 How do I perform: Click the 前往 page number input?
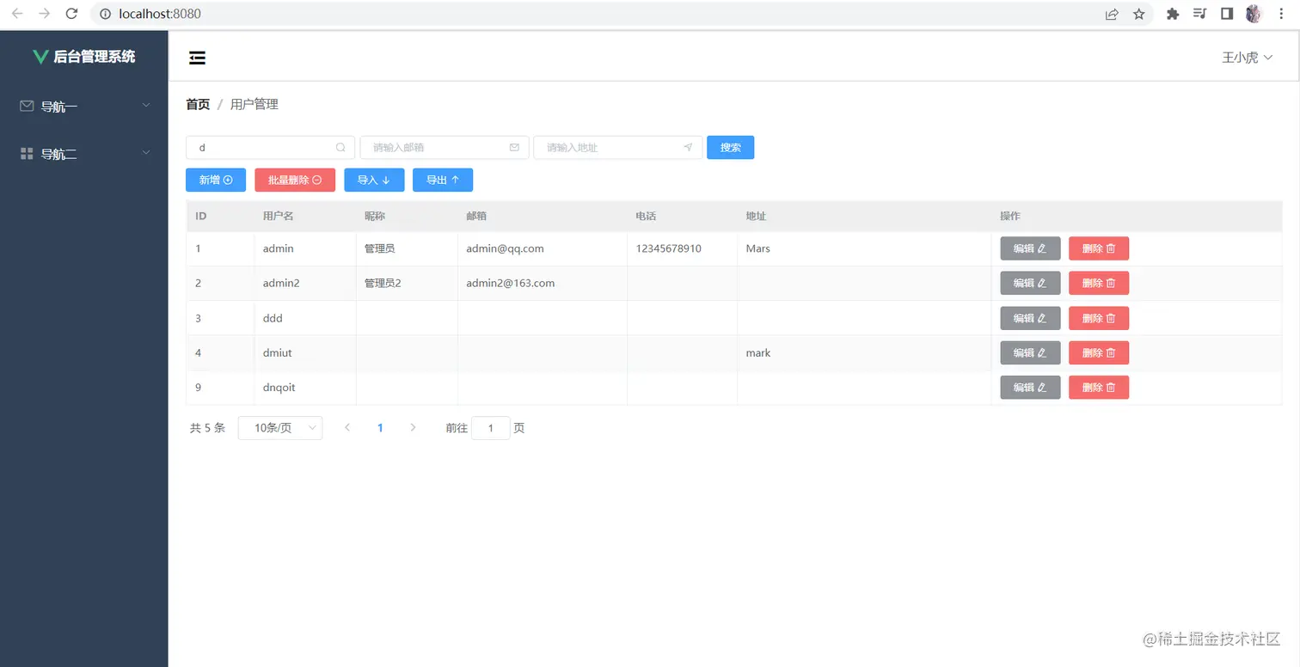(x=491, y=428)
